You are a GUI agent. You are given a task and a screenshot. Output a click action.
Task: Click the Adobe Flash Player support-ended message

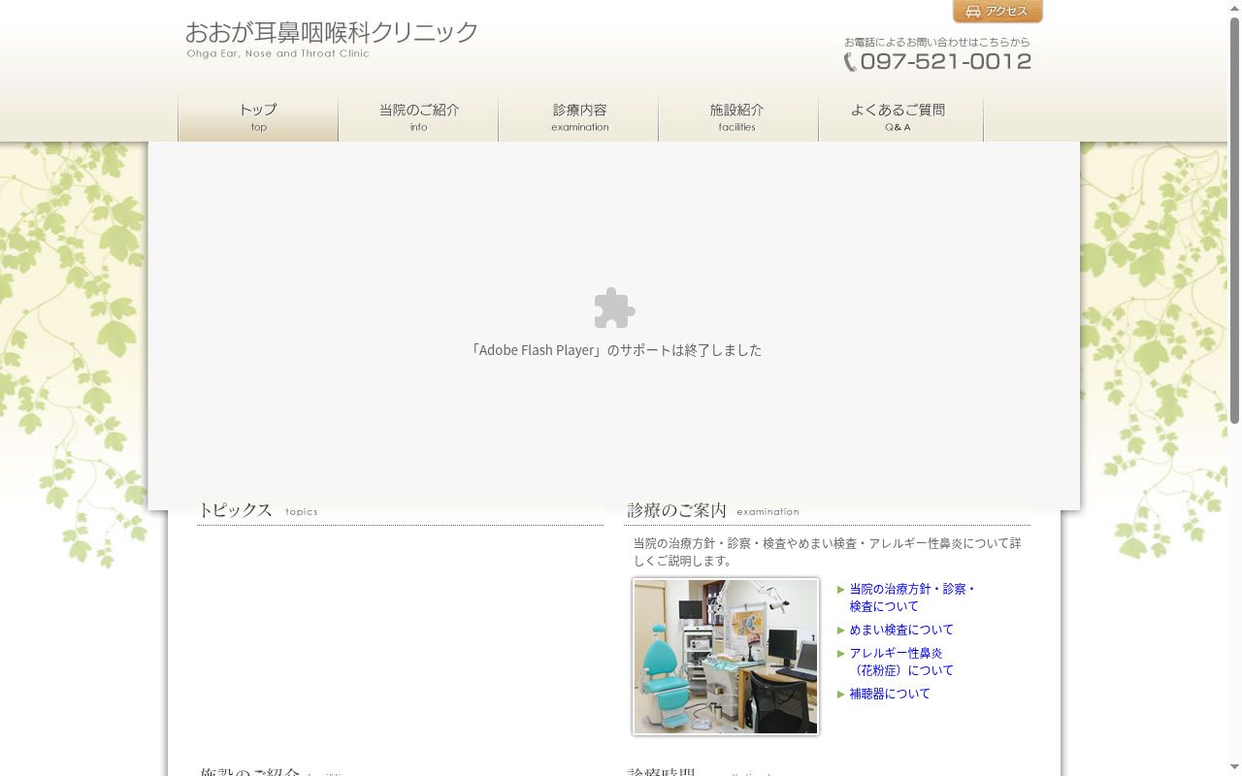(614, 350)
